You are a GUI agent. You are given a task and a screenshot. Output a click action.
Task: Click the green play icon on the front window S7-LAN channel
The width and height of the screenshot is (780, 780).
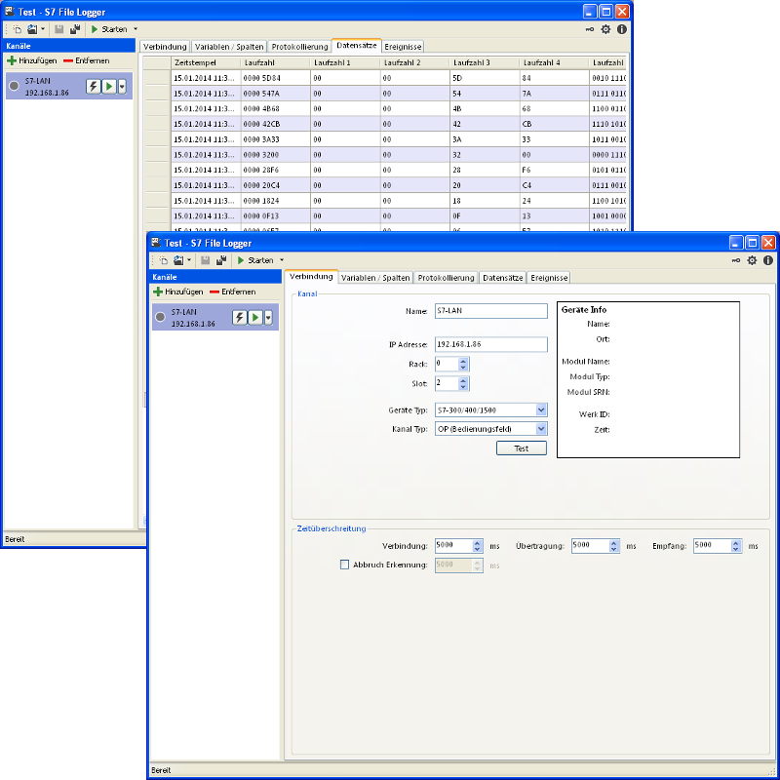255,318
